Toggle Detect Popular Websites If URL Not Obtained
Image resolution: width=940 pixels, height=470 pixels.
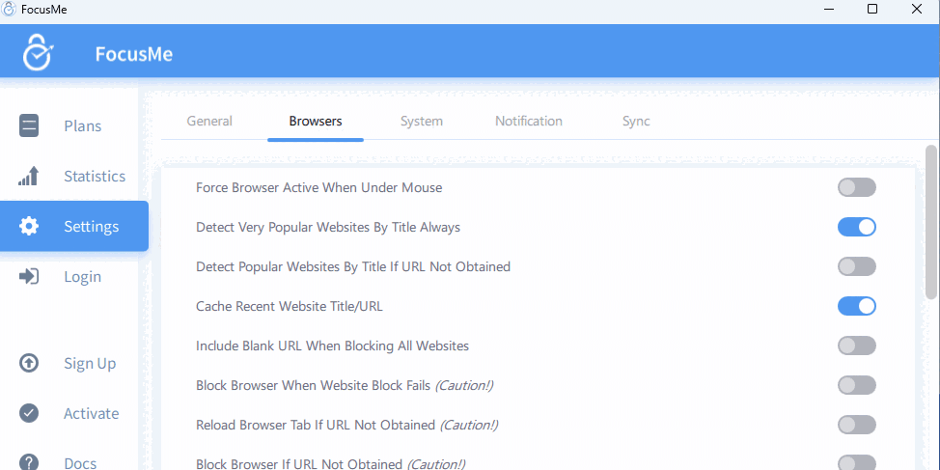(857, 266)
